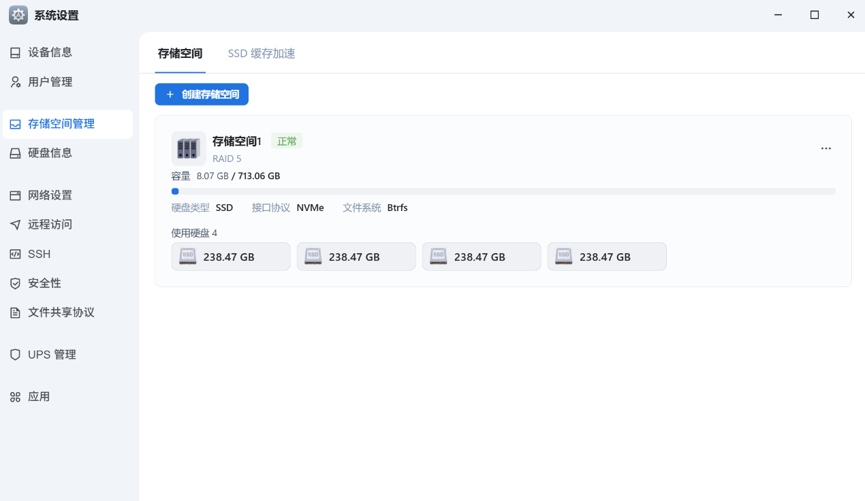The image size is (865, 501).
Task: Click the first 238.47 GB disk chip
Action: click(x=231, y=257)
